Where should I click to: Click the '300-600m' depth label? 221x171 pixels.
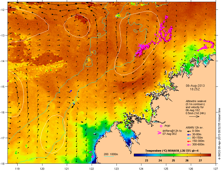(x=198, y=145)
